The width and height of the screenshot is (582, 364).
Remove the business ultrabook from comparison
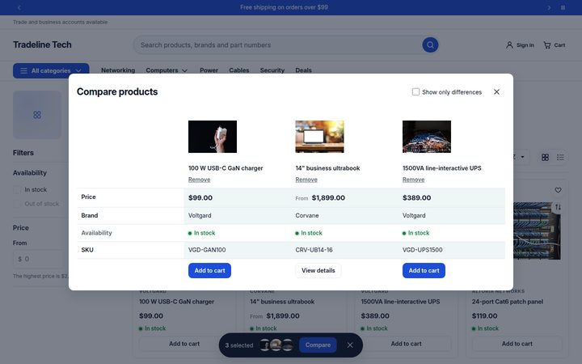[306, 180]
